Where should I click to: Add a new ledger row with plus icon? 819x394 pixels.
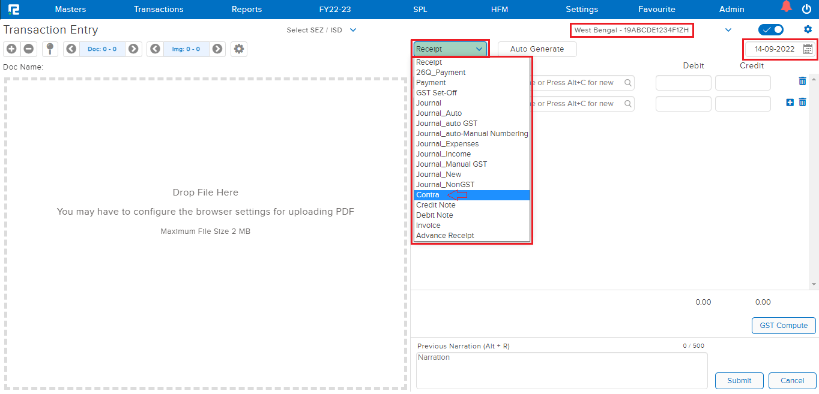tap(790, 103)
